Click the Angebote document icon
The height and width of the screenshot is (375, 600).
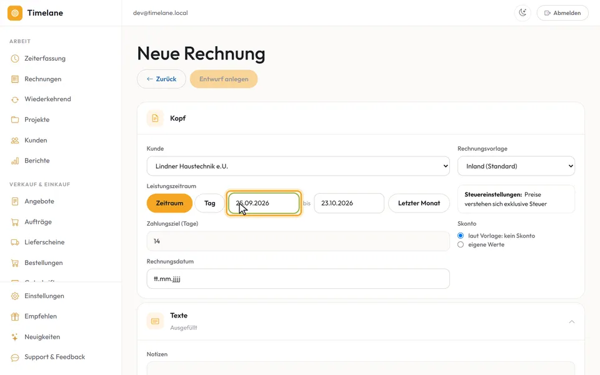[x=15, y=201]
